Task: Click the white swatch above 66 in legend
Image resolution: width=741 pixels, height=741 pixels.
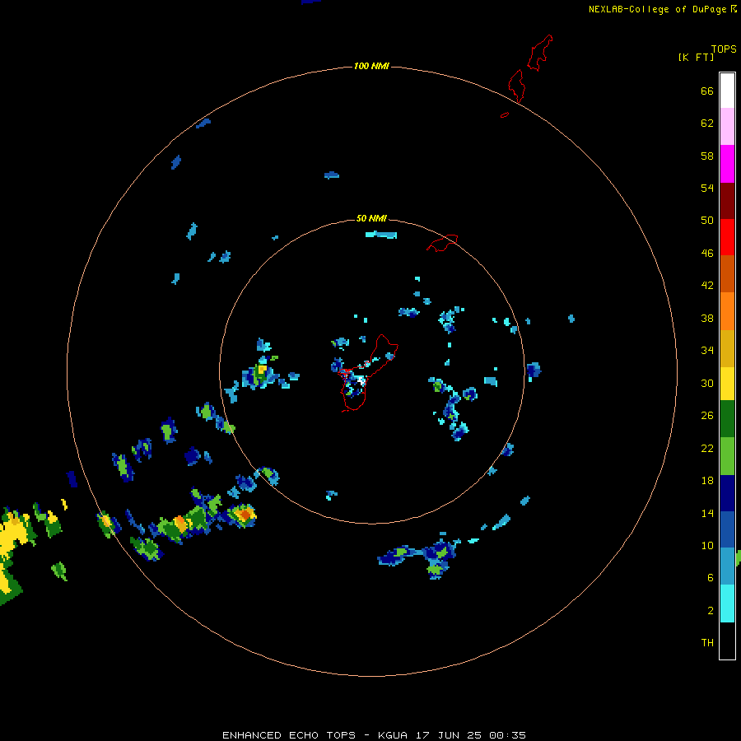Action: (727, 91)
